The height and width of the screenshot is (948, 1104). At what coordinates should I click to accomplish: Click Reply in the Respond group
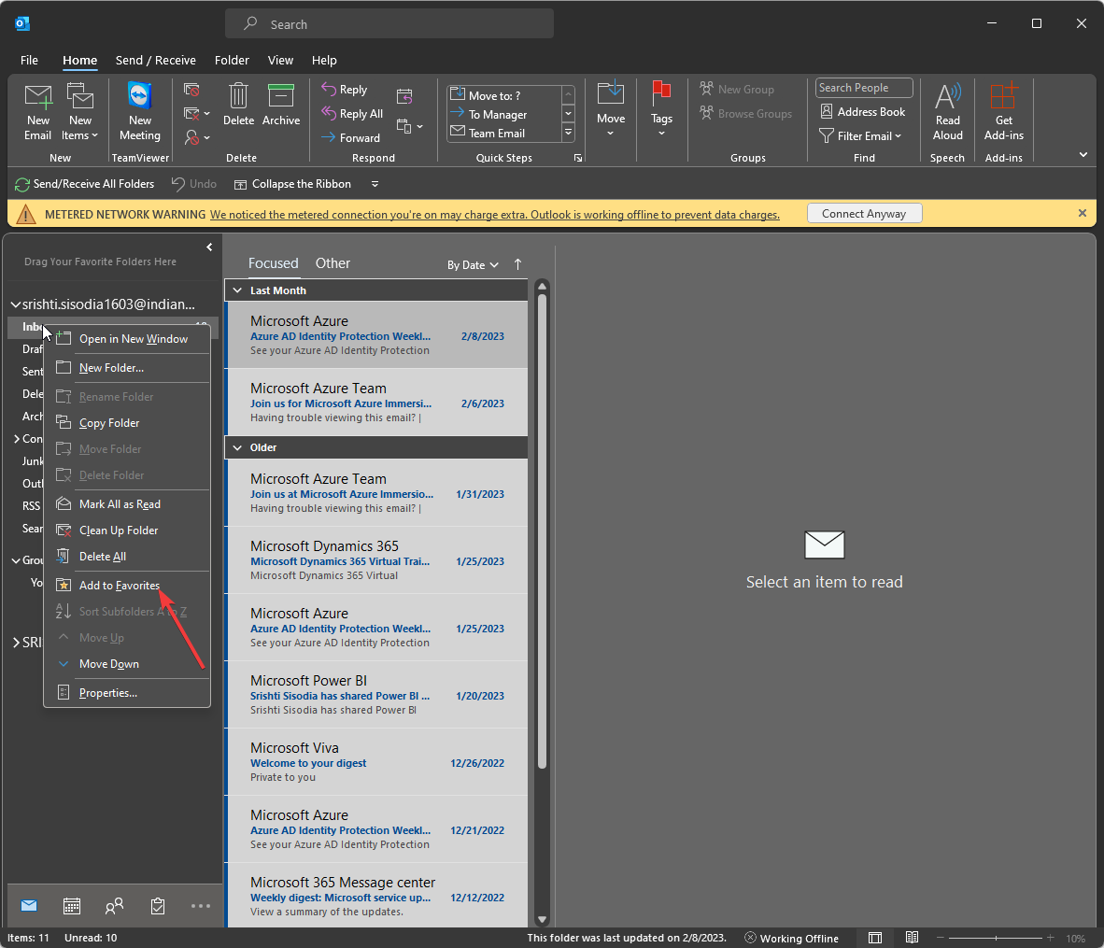click(x=345, y=90)
